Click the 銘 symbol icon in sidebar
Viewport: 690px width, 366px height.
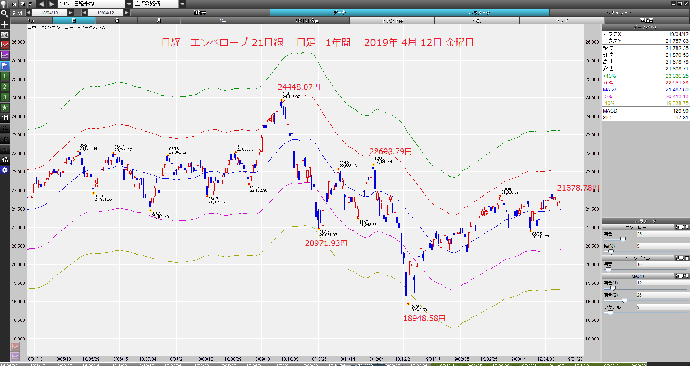[x=5, y=160]
